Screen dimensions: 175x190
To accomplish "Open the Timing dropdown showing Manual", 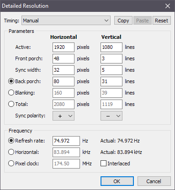I will (x=66, y=21).
